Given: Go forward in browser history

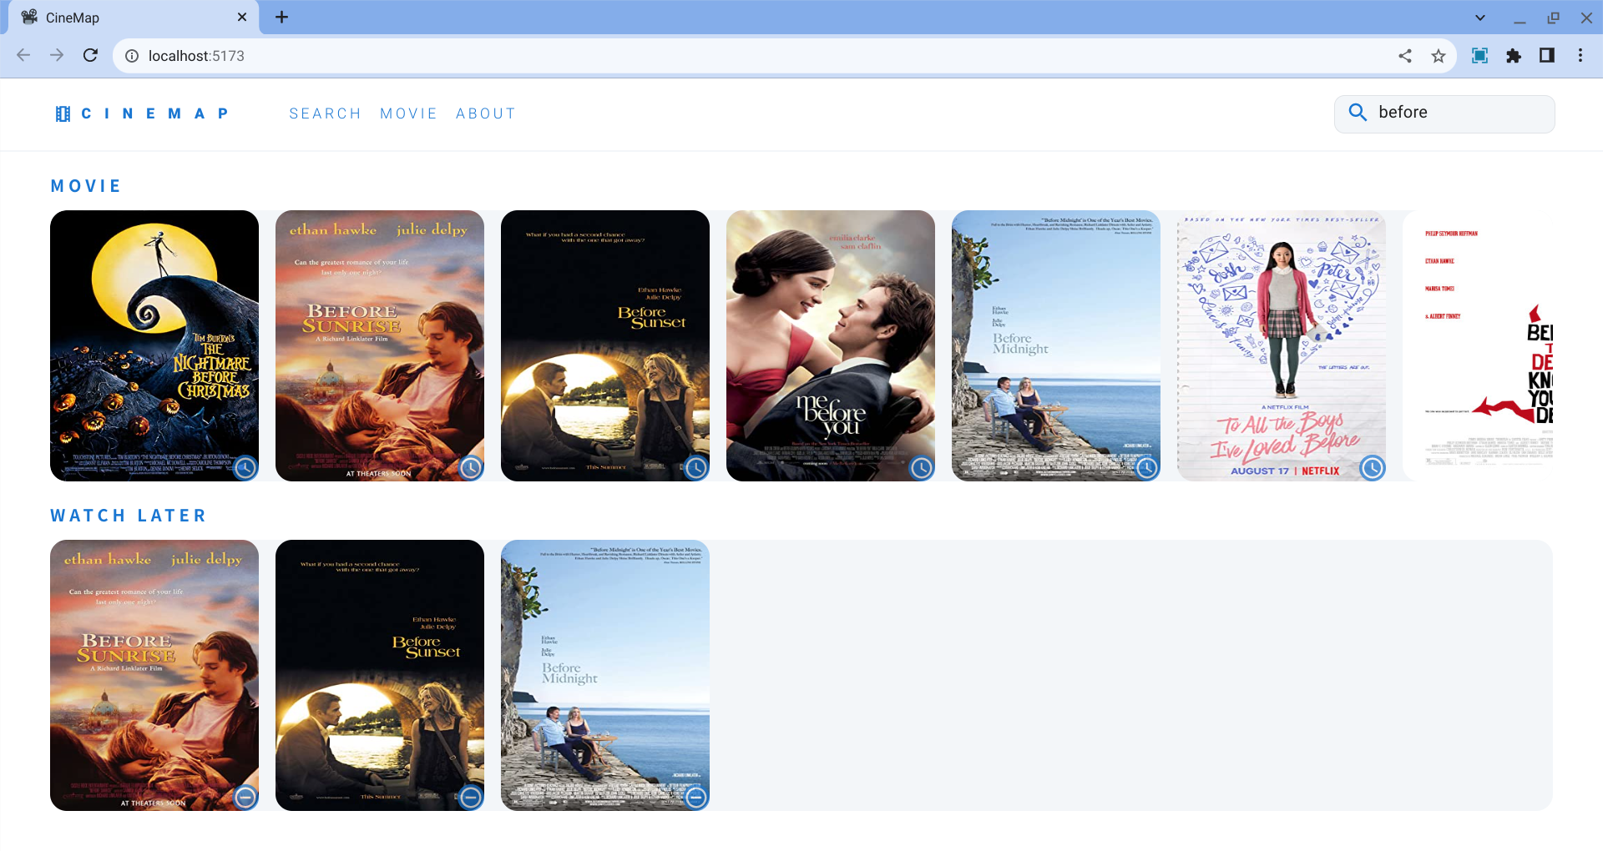Looking at the screenshot, I should pos(57,56).
